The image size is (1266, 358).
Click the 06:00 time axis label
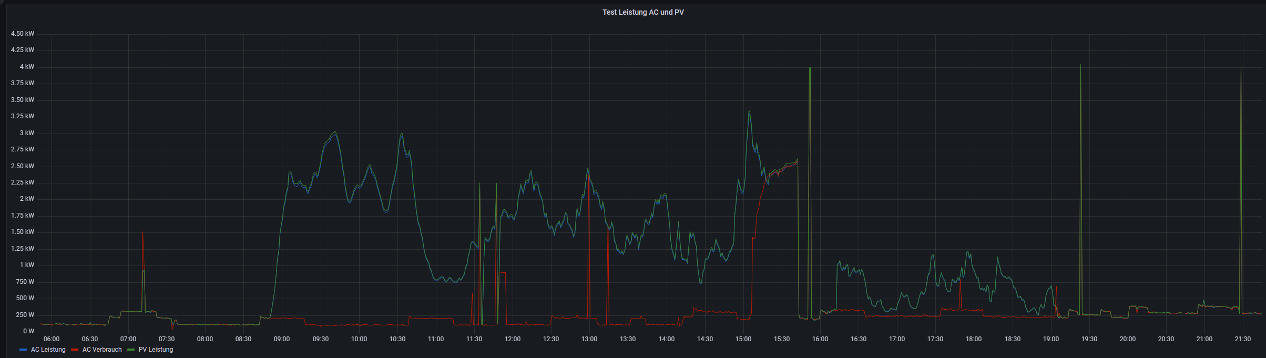52,339
